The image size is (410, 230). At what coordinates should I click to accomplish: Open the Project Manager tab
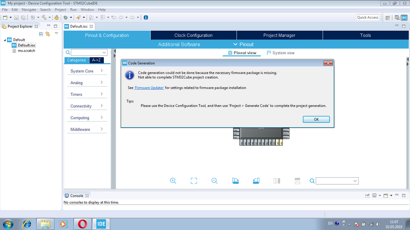click(279, 35)
